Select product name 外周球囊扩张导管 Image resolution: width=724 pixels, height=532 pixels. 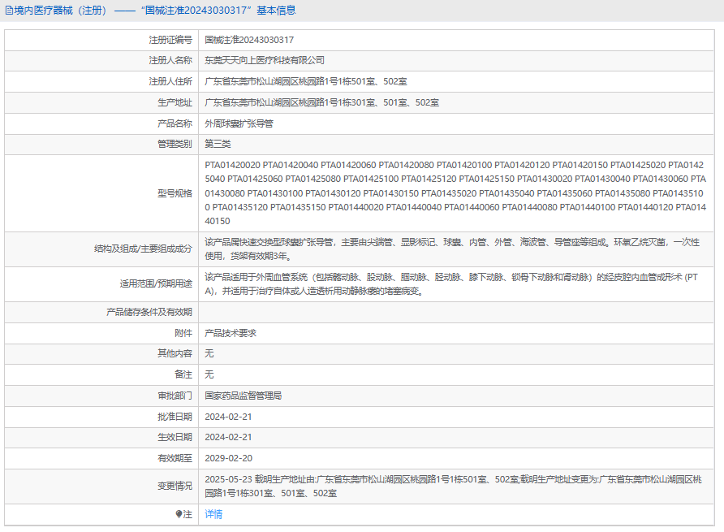pos(239,123)
